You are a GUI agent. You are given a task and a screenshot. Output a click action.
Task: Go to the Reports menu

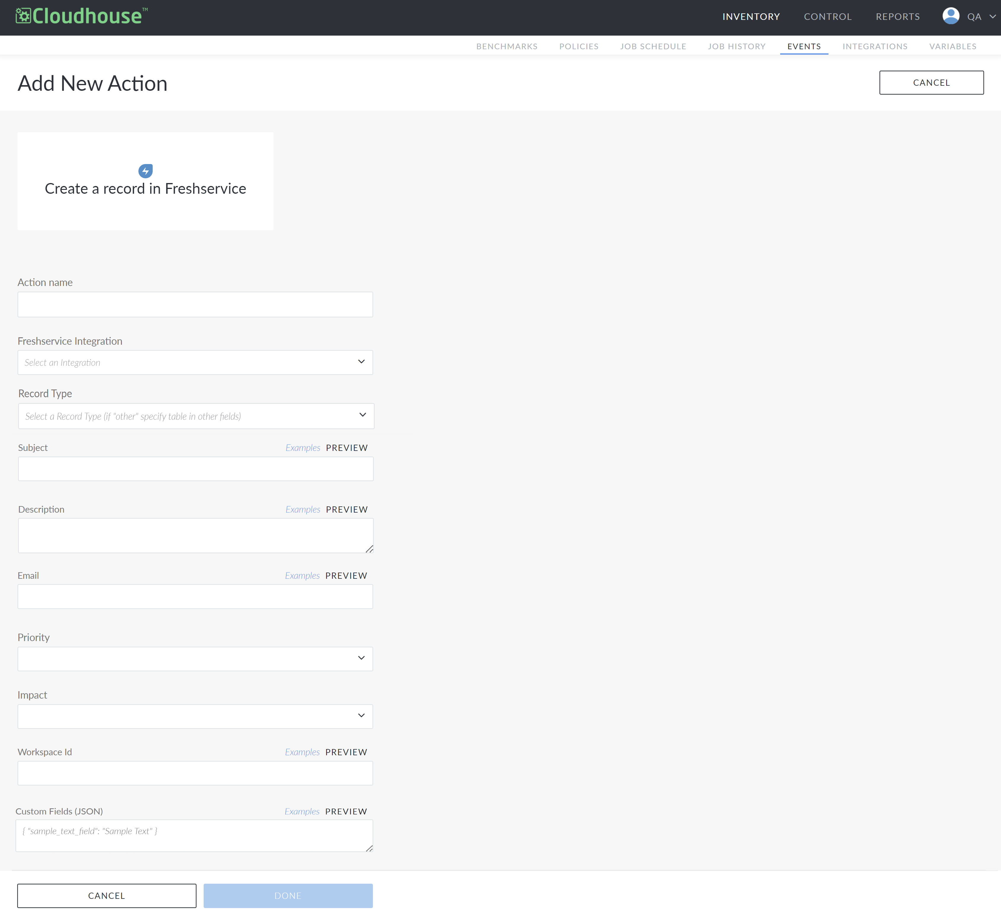898,16
